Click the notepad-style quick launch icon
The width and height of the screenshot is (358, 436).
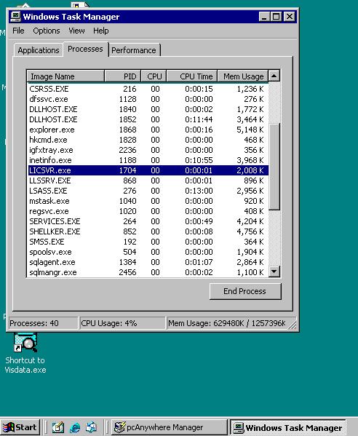(x=58, y=427)
